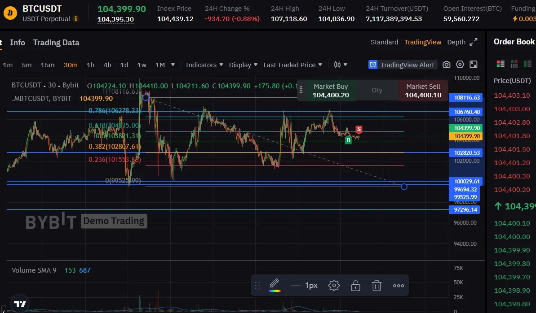Click the Volume SMA 9 indicator label
This screenshot has width=536, height=313.
tap(34, 270)
